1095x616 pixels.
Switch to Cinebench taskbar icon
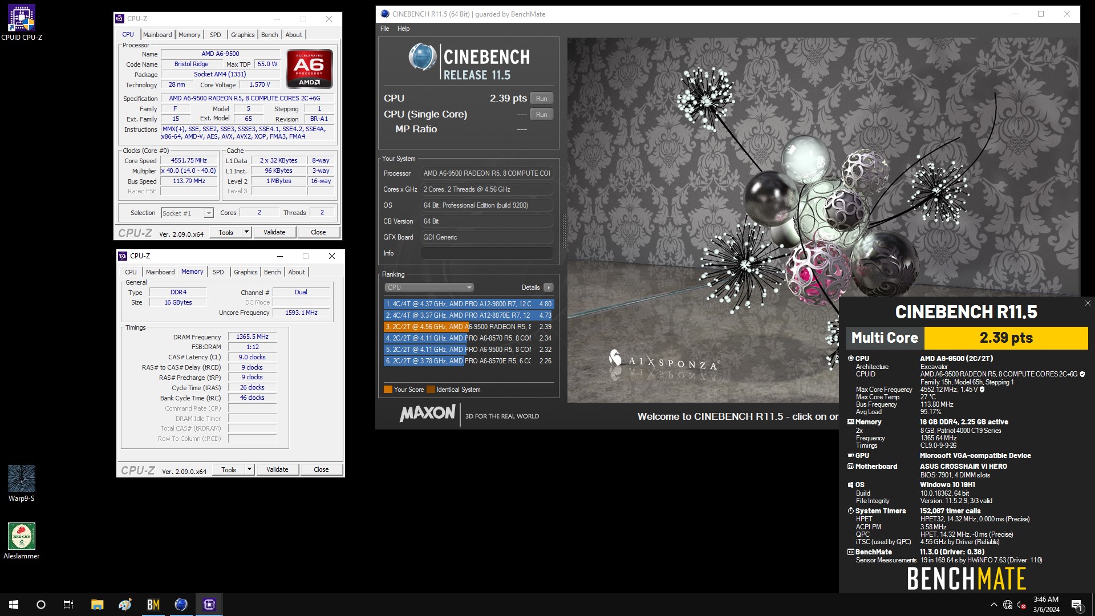coord(181,605)
